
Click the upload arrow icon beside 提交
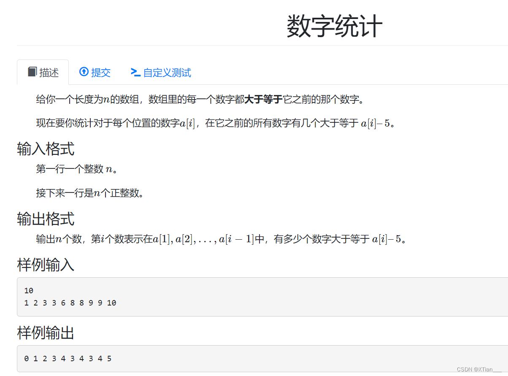[84, 72]
